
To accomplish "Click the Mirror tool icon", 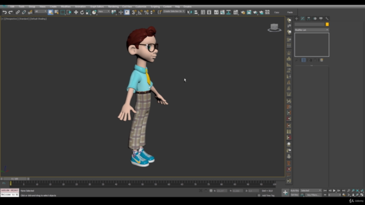I will pyautogui.click(x=190, y=13).
